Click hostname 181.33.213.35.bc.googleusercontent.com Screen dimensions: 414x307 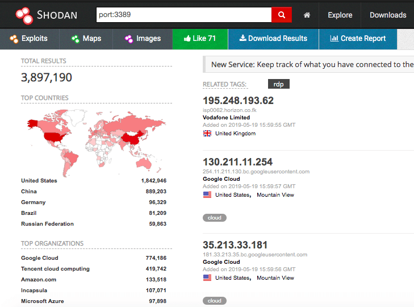click(255, 255)
